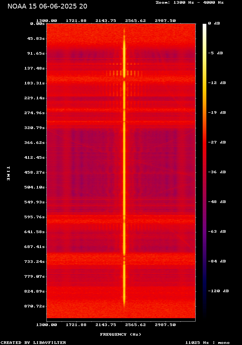The height and width of the screenshot is (345, 242).
Task: Click the "0.00s" time label
Action: tap(37, 23)
